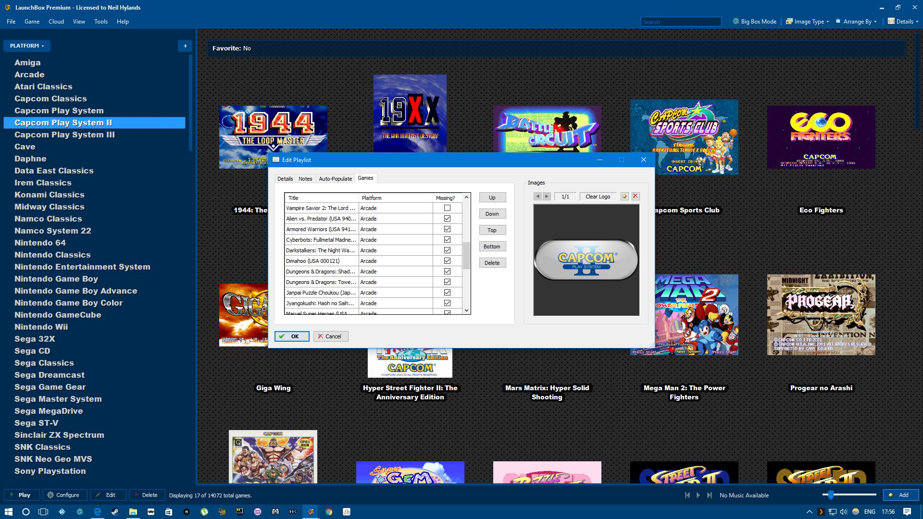Add a new image in Edit Playlist
The height and width of the screenshot is (519, 923).
[624, 196]
